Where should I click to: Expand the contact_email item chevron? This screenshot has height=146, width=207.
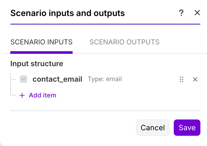(x=23, y=79)
